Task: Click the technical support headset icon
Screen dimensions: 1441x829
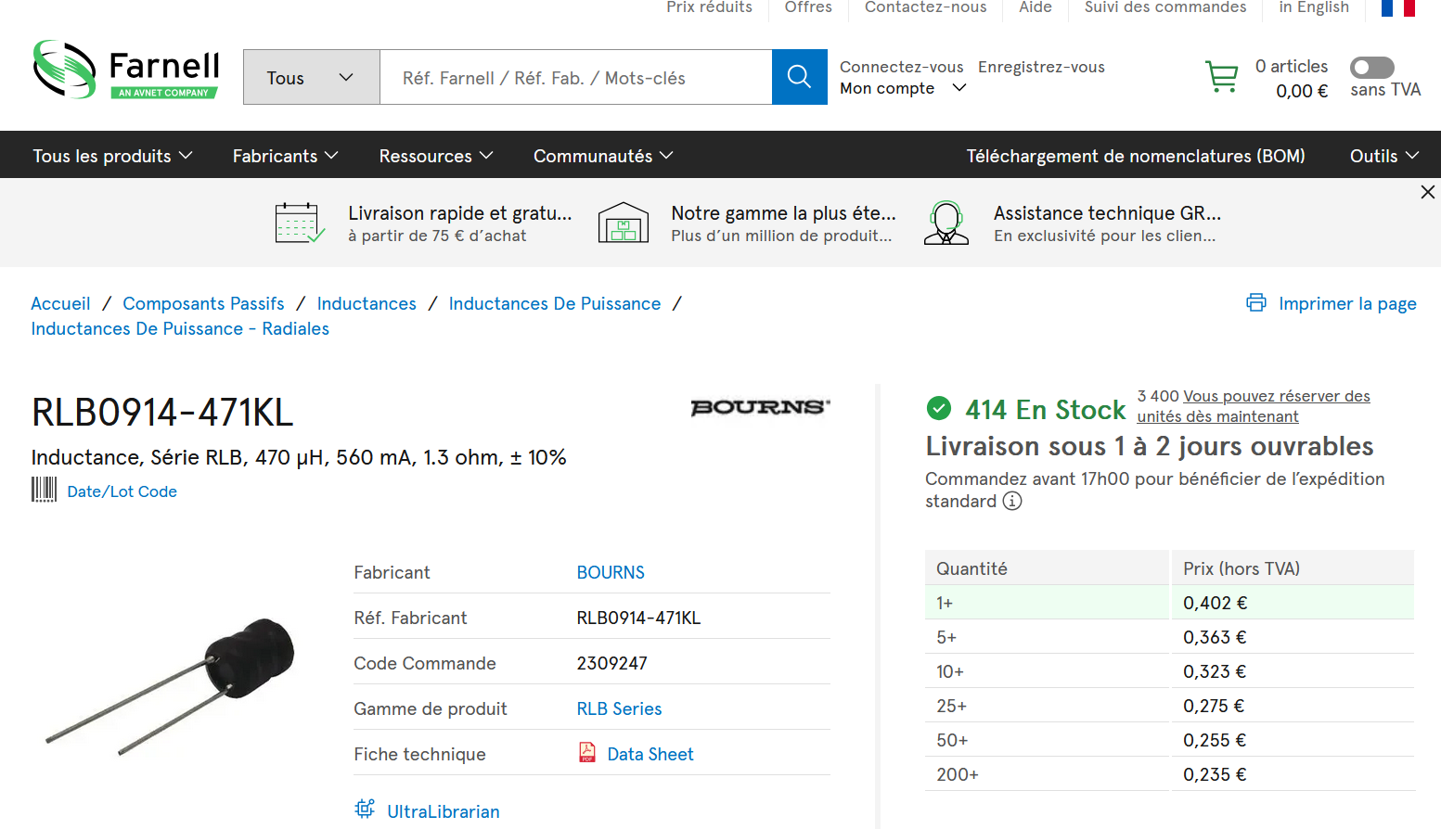Action: [946, 223]
